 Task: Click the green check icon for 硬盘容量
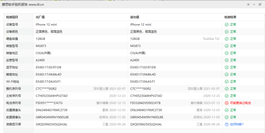coord(227,39)
